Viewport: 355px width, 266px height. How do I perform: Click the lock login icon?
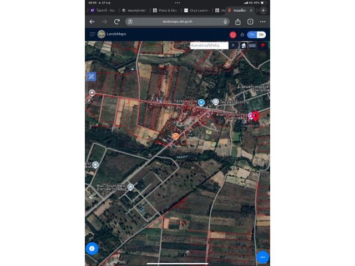click(x=242, y=34)
